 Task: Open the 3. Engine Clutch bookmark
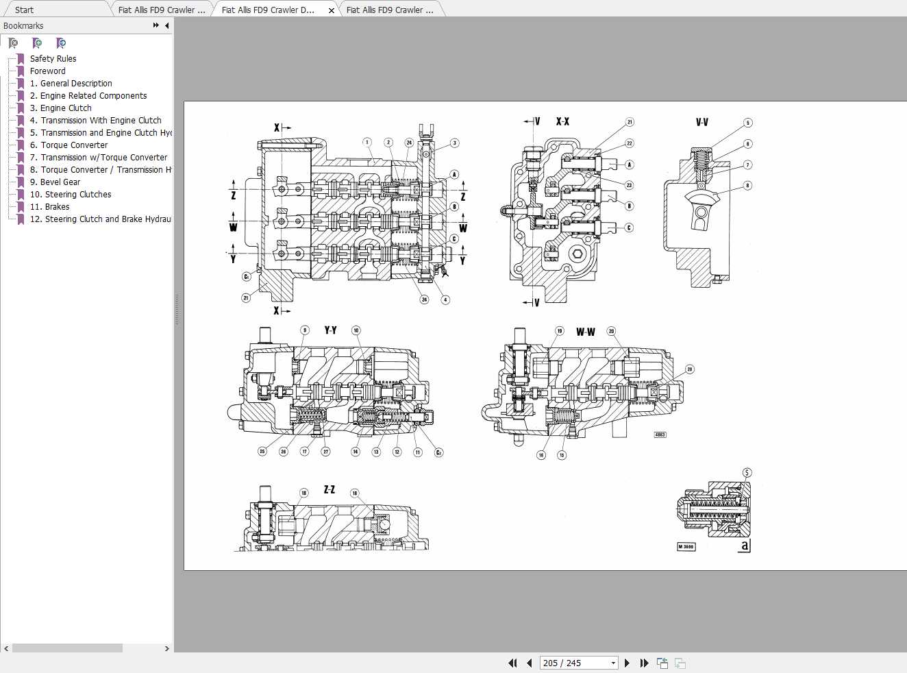click(60, 108)
